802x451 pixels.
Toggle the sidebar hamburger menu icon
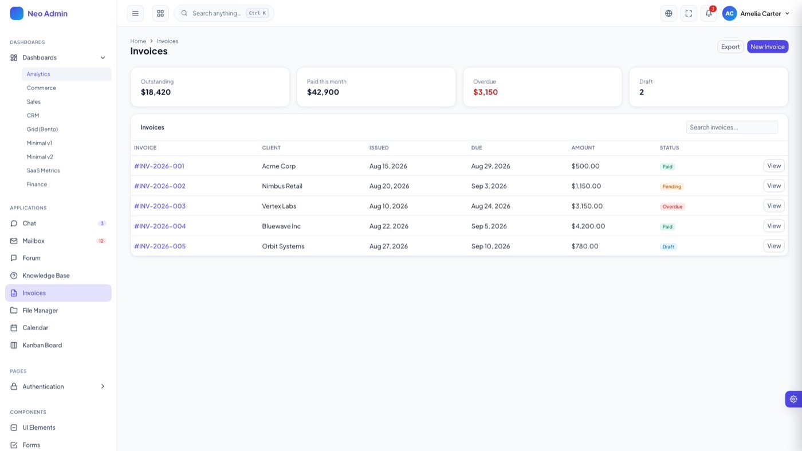(135, 13)
